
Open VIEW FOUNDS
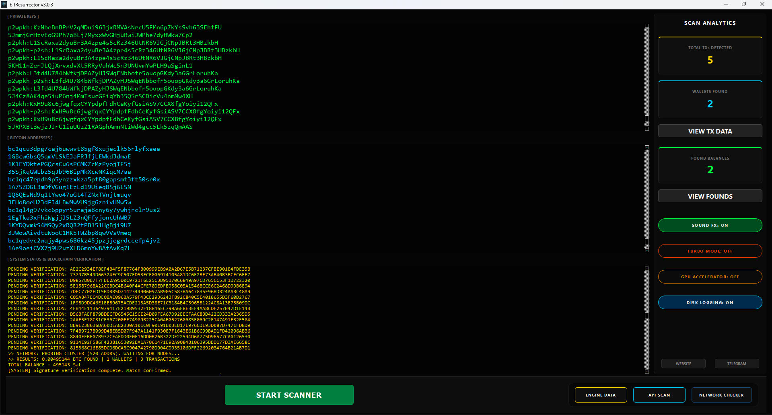(710, 196)
